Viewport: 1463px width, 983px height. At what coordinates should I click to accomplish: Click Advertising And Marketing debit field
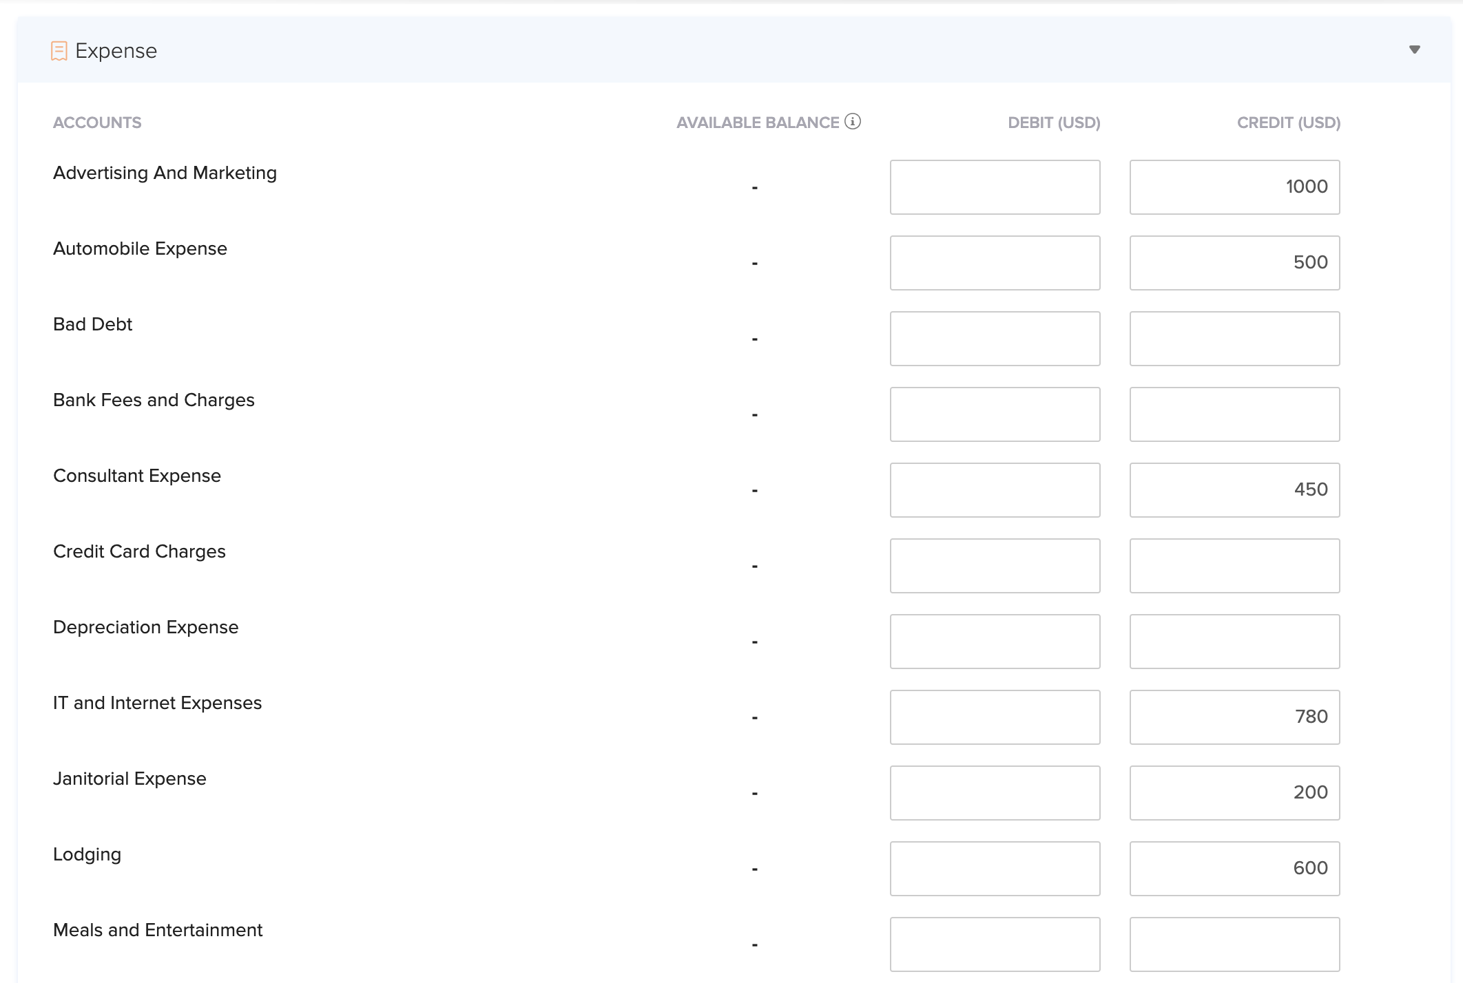(995, 187)
